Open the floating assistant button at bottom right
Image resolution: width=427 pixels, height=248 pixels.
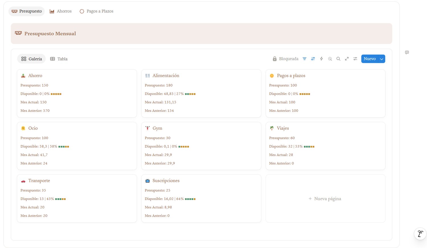point(420,234)
